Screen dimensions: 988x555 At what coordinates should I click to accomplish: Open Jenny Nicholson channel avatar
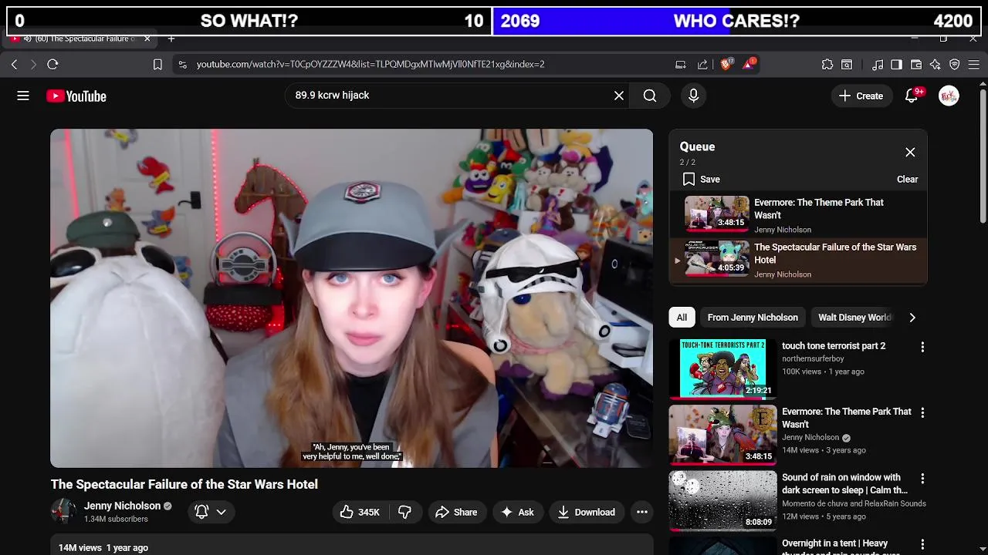coord(63,511)
